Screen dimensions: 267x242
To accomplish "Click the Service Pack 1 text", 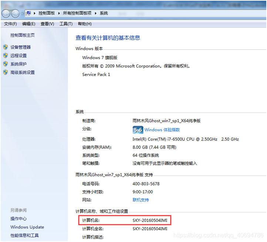I will point(96,74).
